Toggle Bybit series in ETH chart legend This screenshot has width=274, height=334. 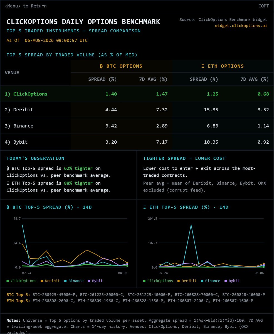click(232, 281)
